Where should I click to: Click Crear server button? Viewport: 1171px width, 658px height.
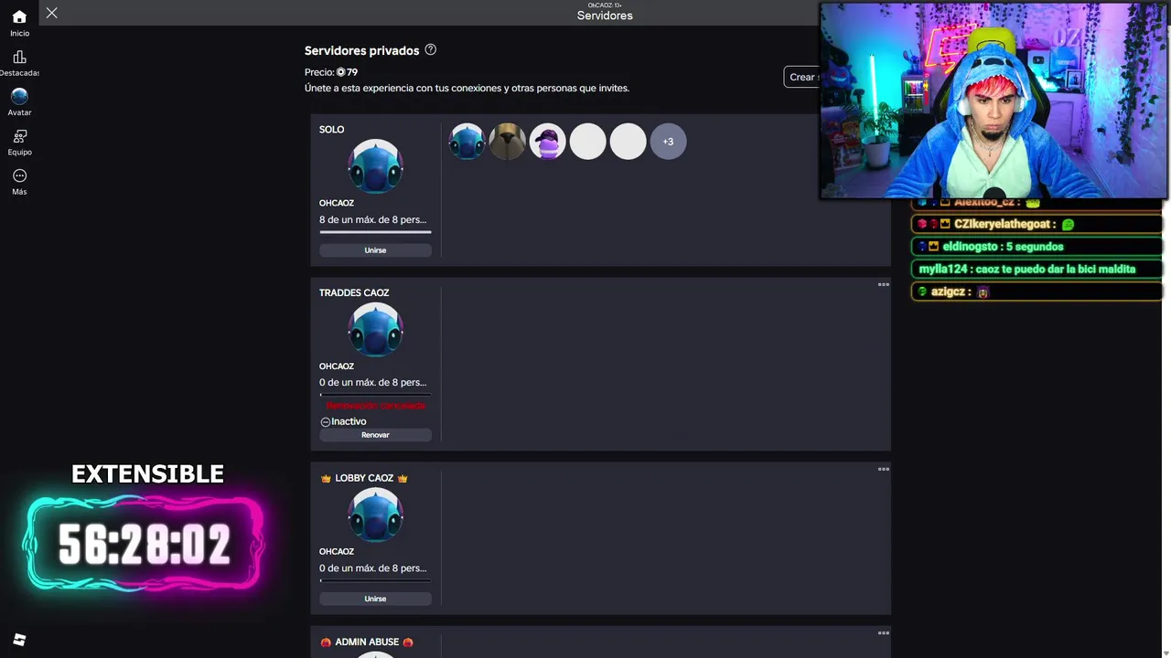pos(801,77)
